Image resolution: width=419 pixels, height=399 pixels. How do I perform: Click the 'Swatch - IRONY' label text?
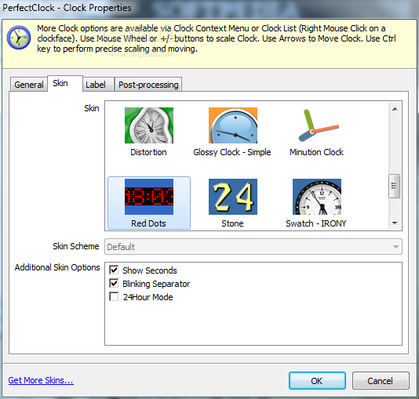click(x=316, y=223)
